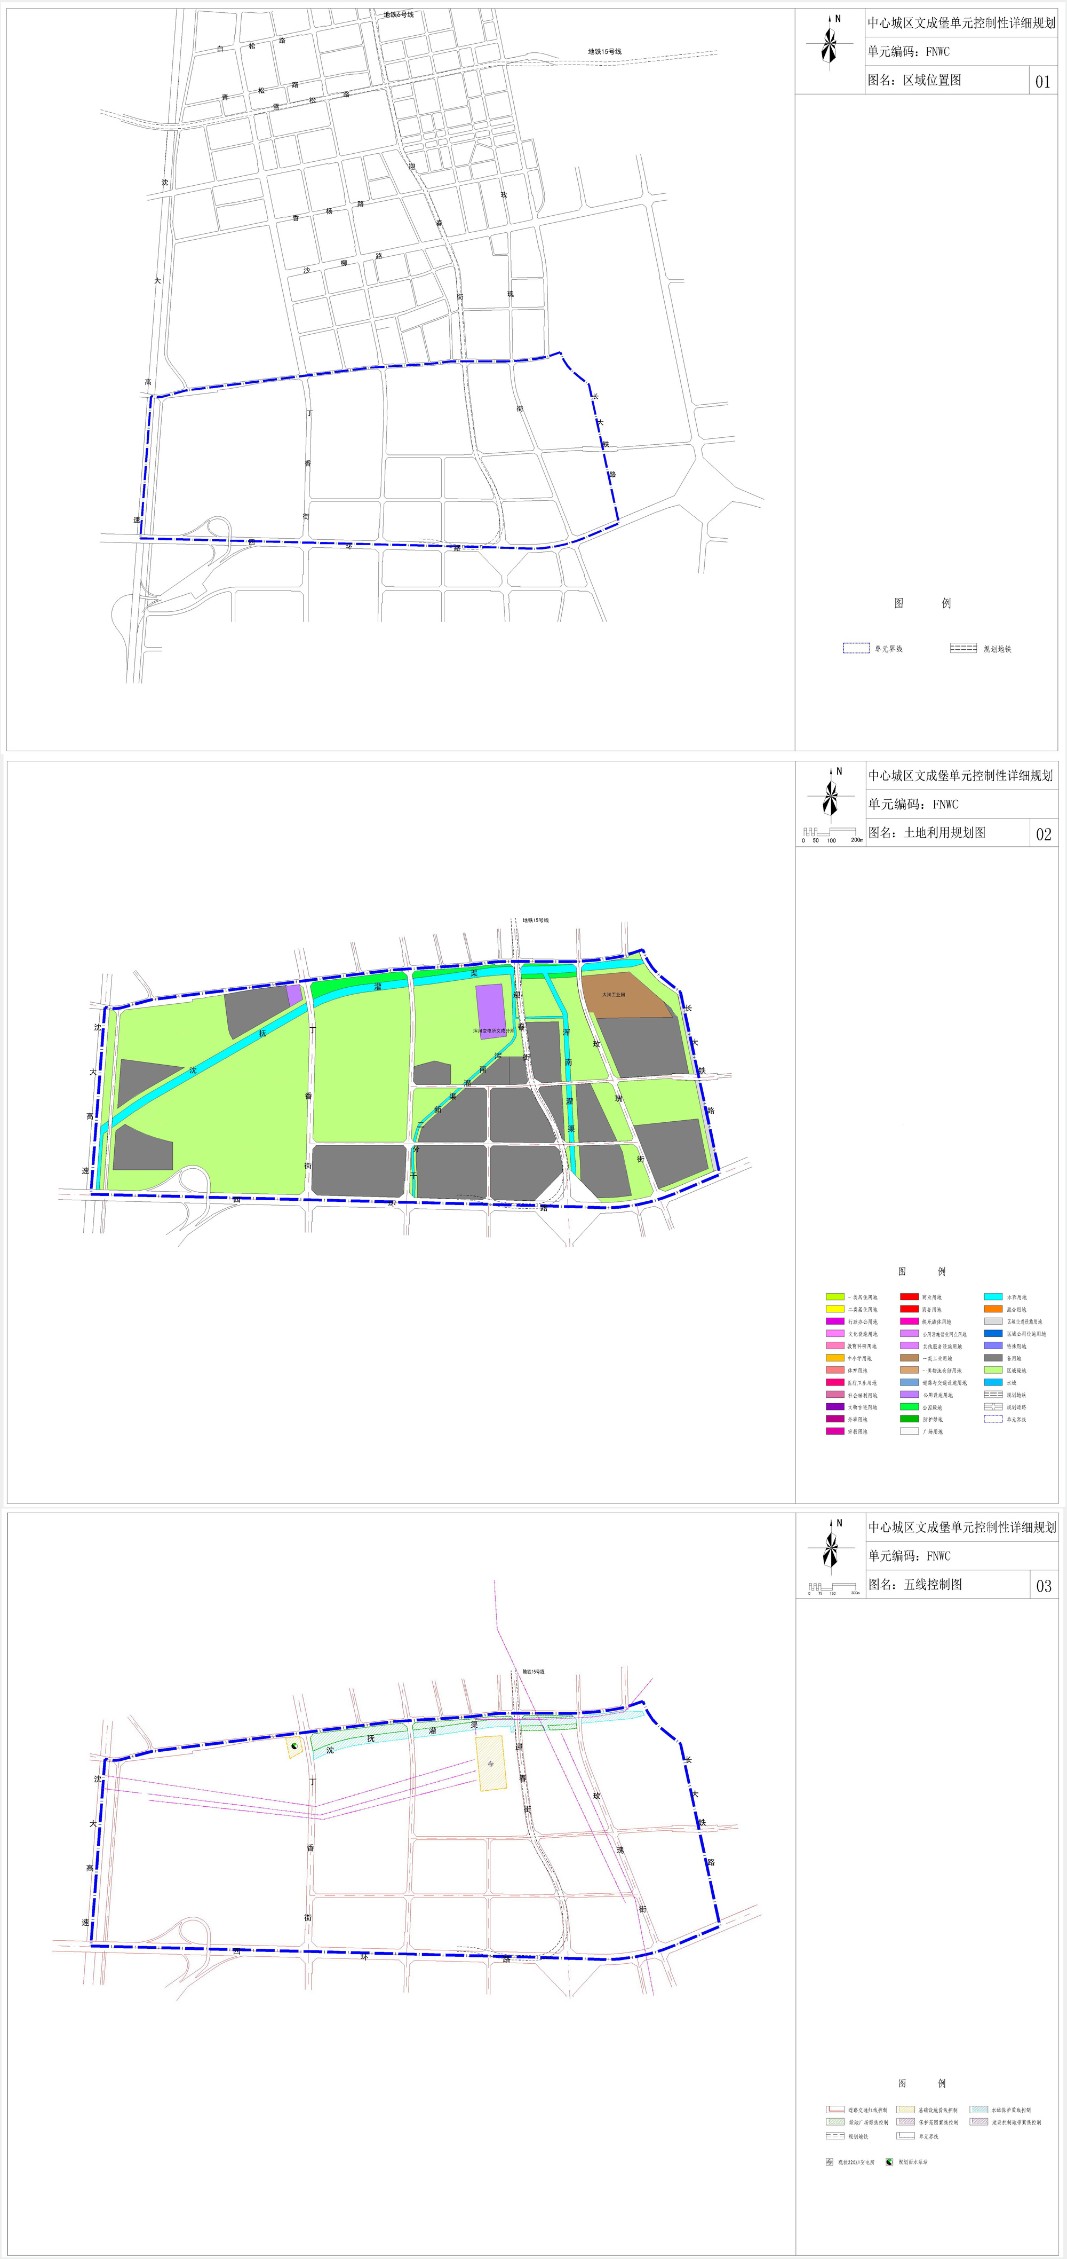The height and width of the screenshot is (2259, 1067).
Task: Click sheet number 02 in the title block
Action: click(x=1044, y=833)
